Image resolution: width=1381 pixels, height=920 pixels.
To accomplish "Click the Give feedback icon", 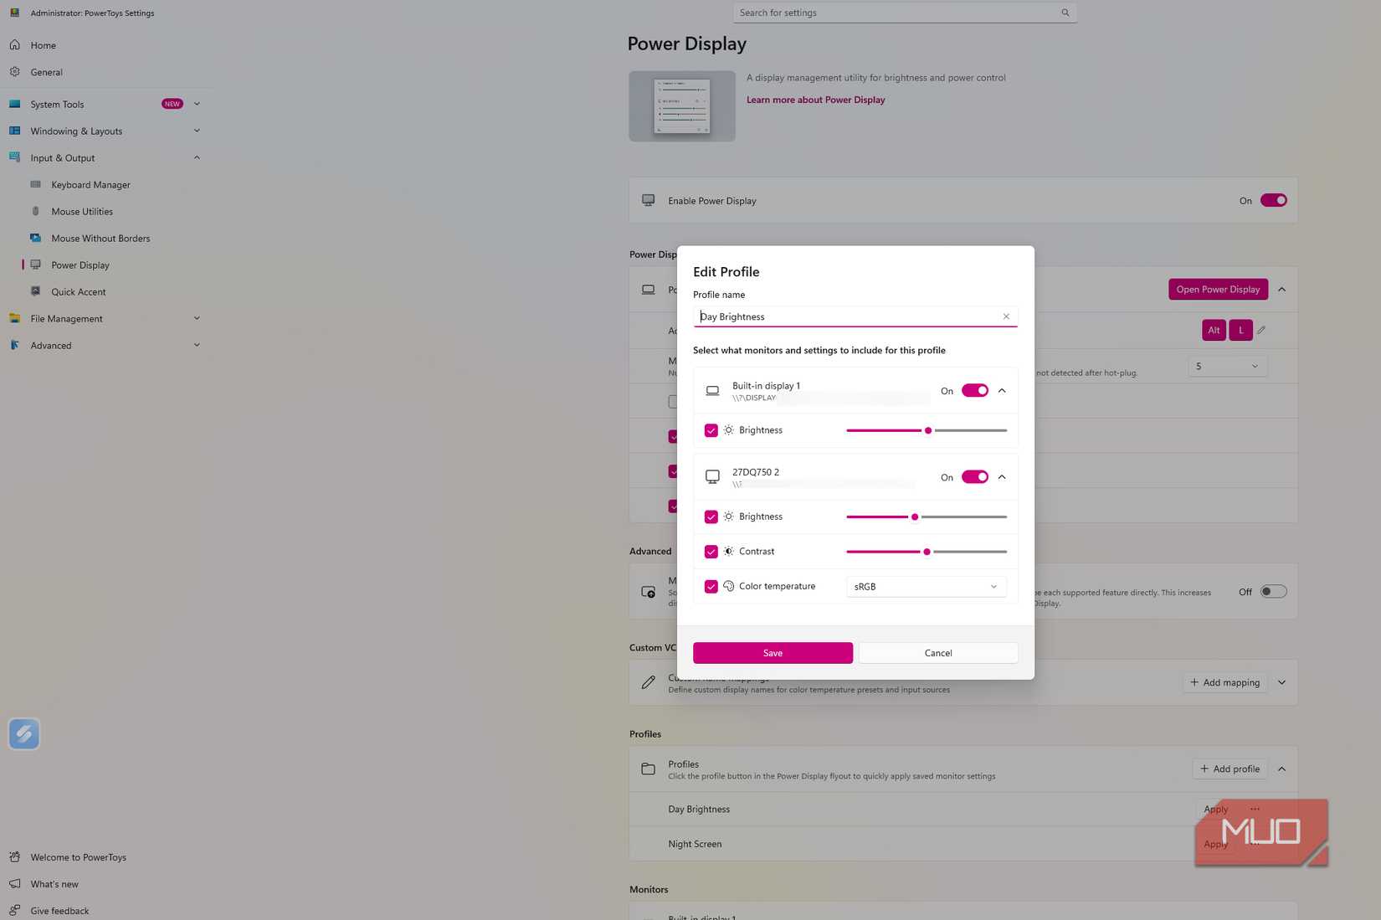I will 14,910.
